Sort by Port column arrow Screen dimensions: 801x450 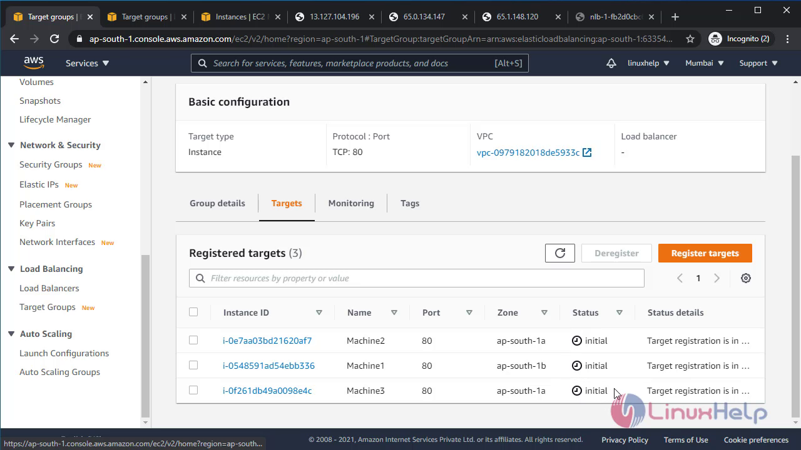(469, 312)
